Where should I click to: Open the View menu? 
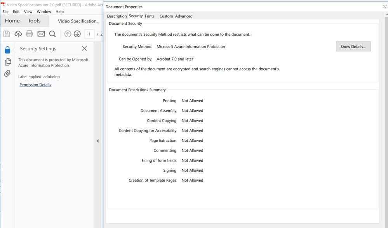tap(28, 12)
